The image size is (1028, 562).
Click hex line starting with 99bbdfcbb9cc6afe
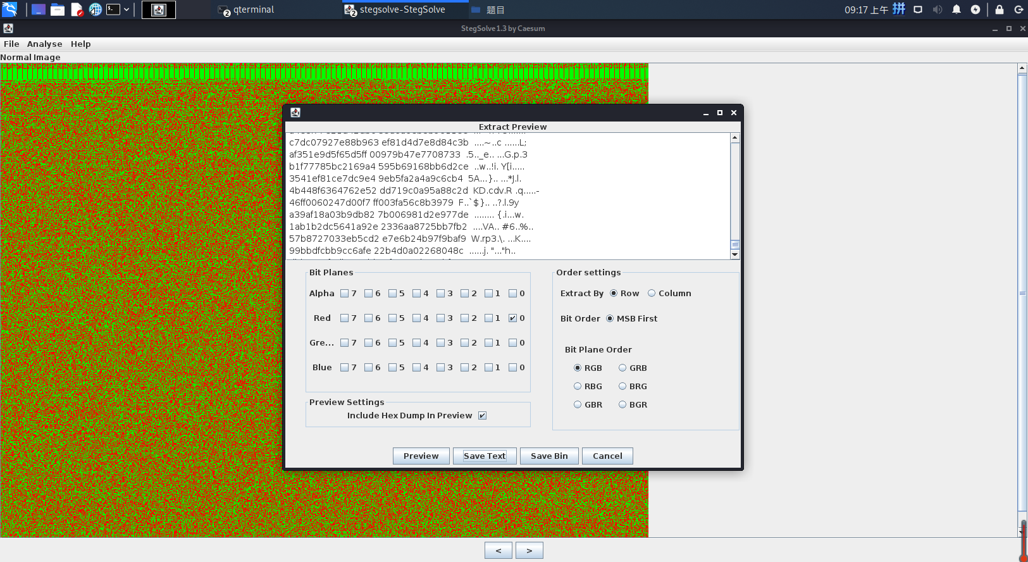tap(402, 251)
